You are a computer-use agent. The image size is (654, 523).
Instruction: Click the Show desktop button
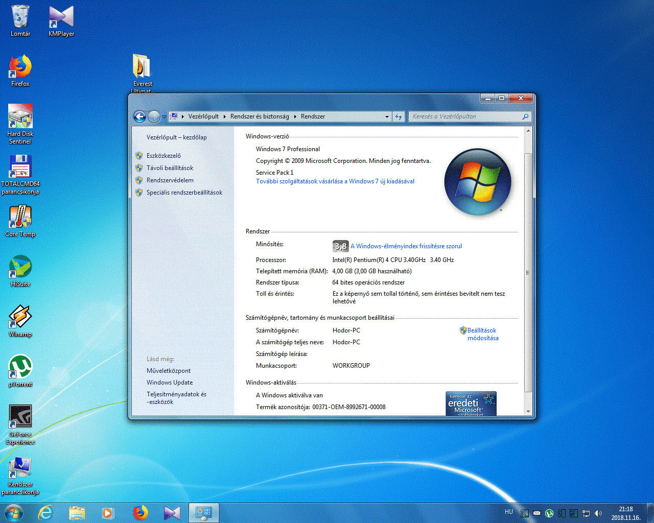click(x=650, y=513)
